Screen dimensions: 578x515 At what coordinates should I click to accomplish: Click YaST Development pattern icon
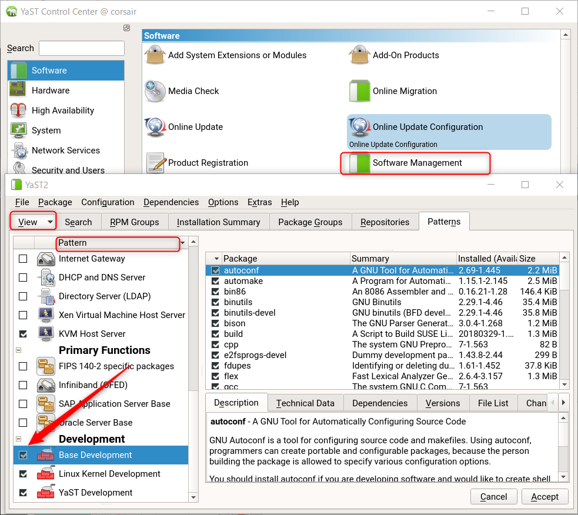46,493
